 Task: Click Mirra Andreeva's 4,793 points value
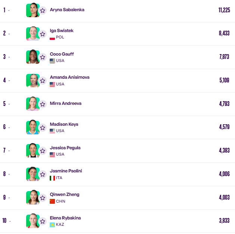pos(224,104)
